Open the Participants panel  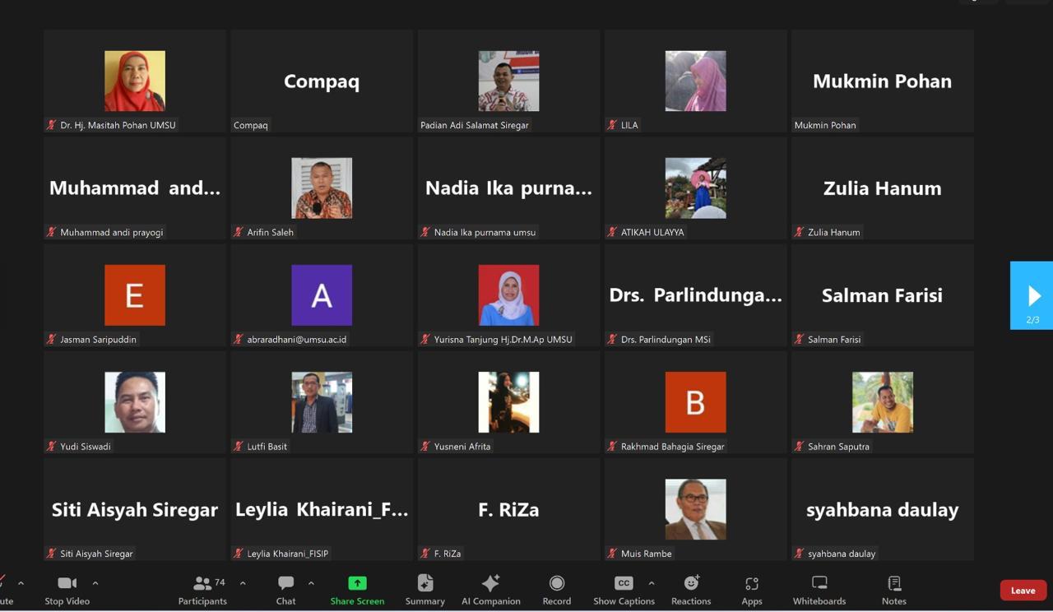pos(202,589)
